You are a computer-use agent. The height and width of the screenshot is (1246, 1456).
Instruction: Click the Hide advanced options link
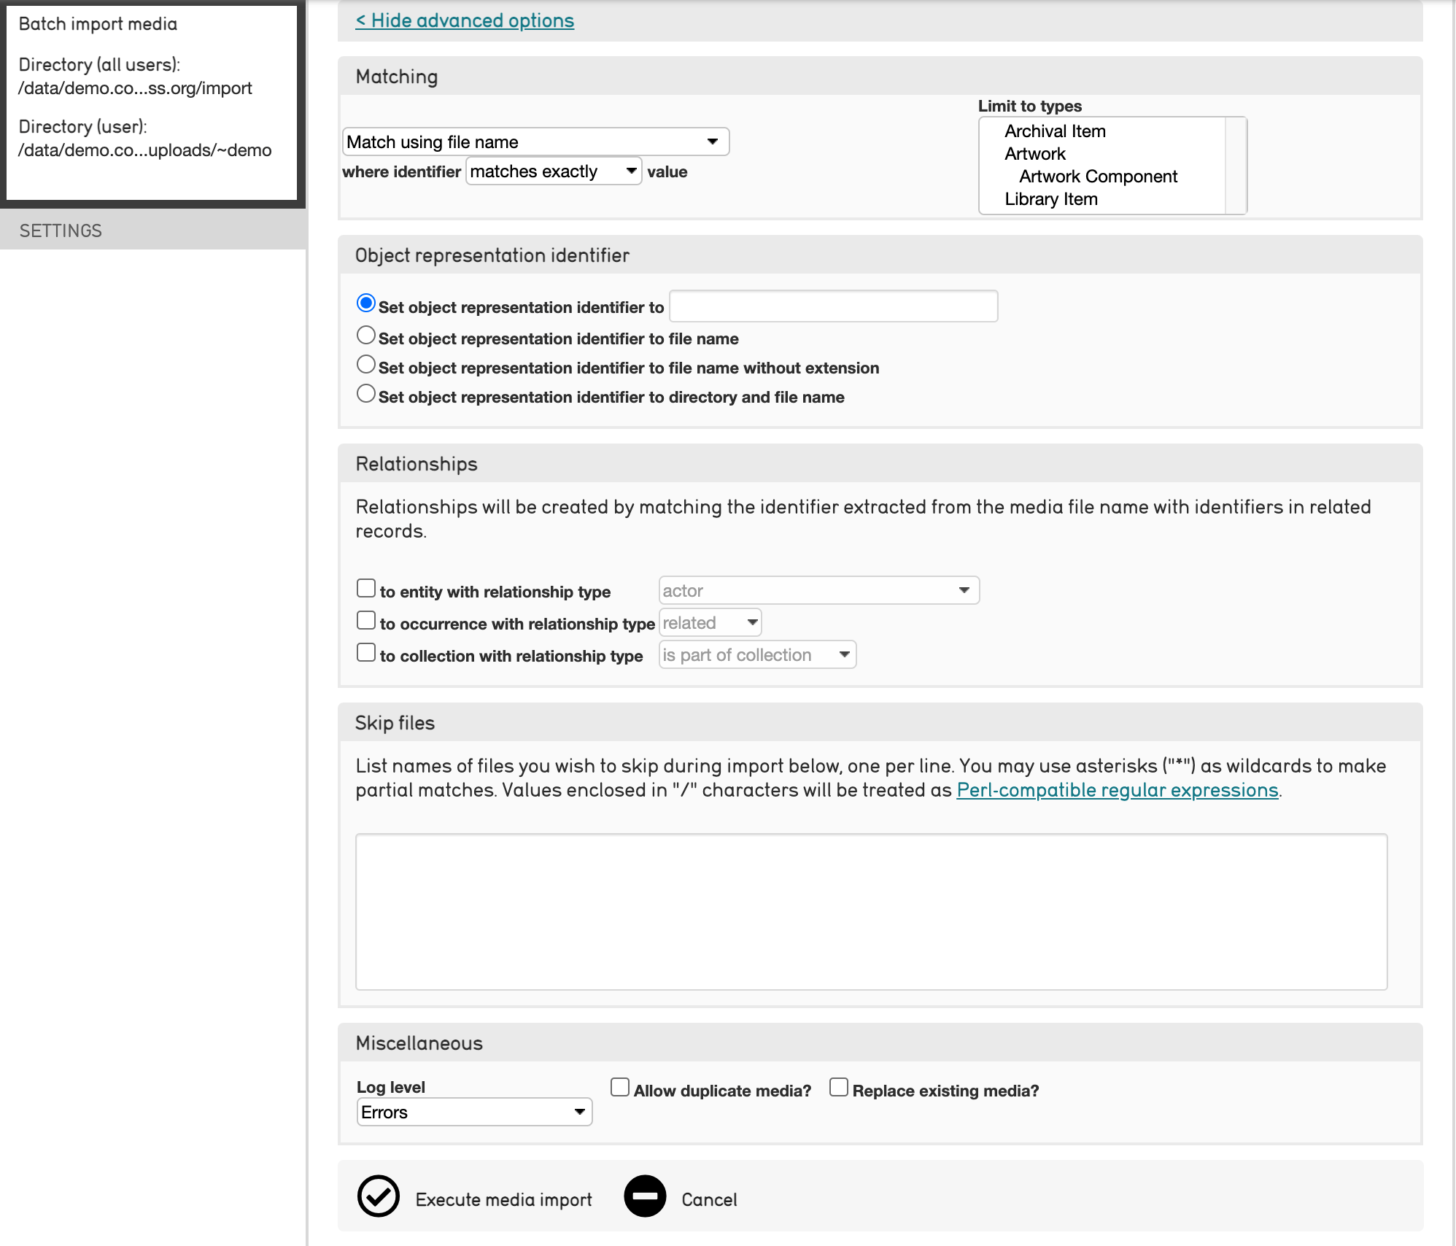click(x=465, y=20)
